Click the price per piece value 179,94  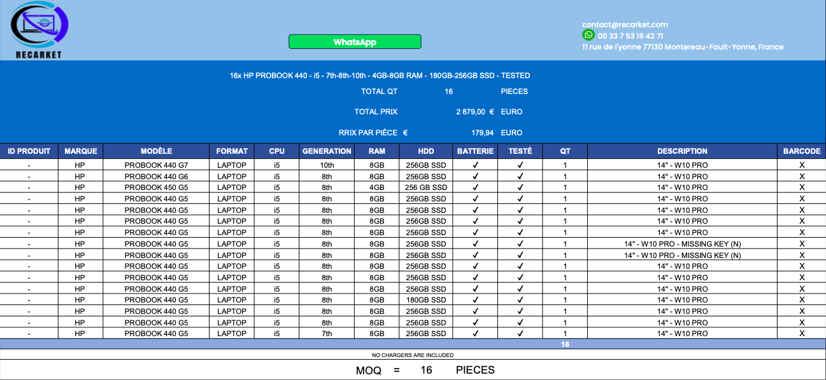pyautogui.click(x=482, y=133)
